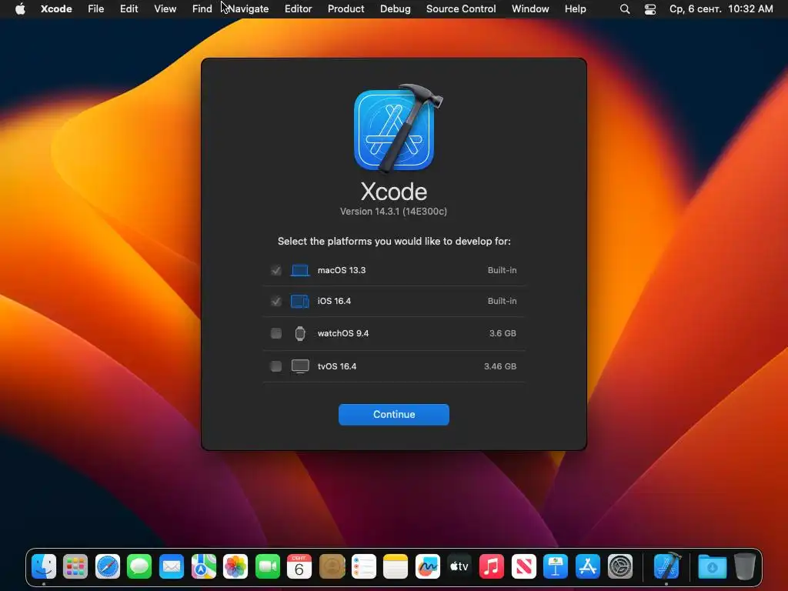Viewport: 788px width, 591px height.
Task: Enable the watchOS 9.4 checkbox
Action: tap(276, 333)
